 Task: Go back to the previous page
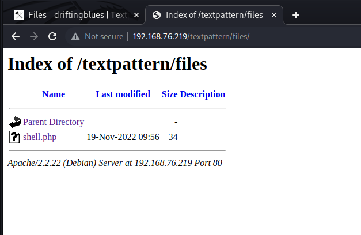tap(16, 36)
